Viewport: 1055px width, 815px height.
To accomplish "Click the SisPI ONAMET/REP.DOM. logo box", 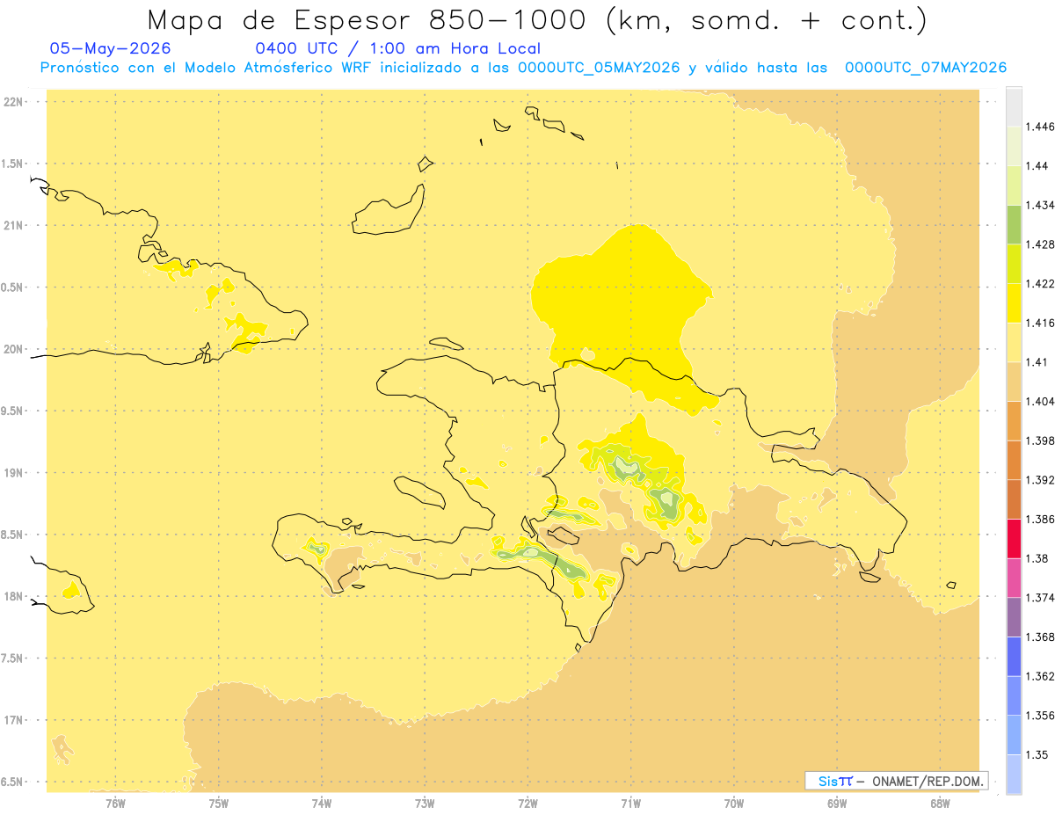I will point(897,781).
